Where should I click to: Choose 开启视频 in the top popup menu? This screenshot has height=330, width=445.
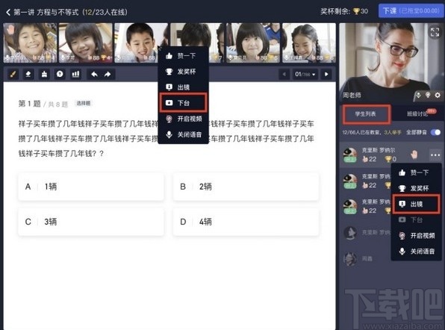(x=184, y=119)
